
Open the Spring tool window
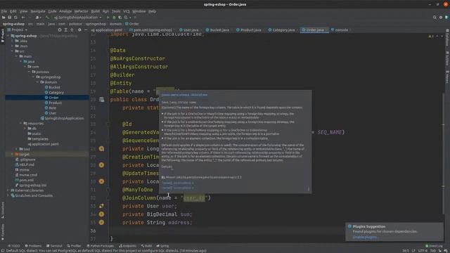(162, 246)
